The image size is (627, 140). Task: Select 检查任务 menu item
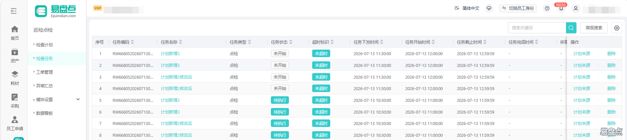pyautogui.click(x=44, y=58)
